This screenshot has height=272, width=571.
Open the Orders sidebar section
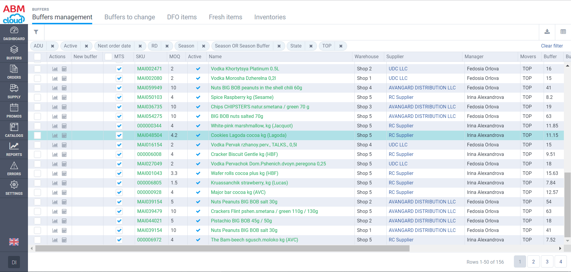pos(14,72)
